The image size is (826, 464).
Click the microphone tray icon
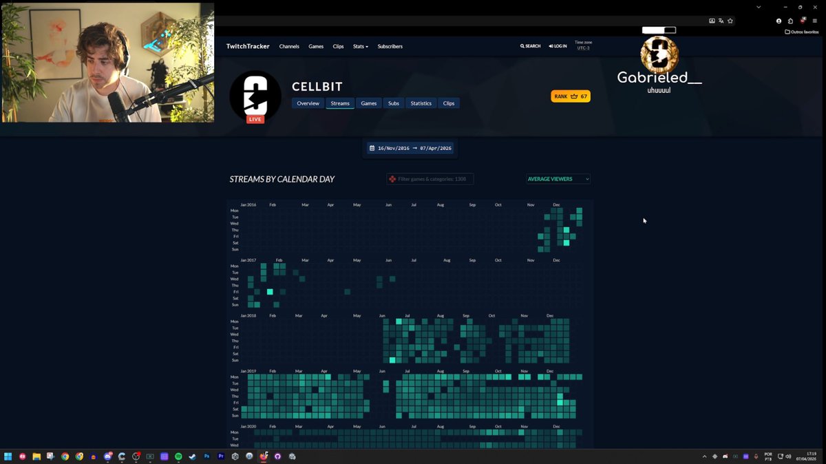click(756, 456)
